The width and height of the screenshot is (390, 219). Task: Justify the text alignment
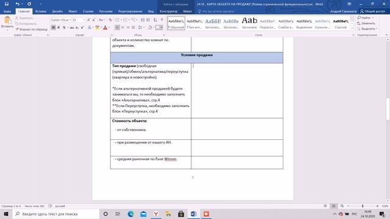133,27
